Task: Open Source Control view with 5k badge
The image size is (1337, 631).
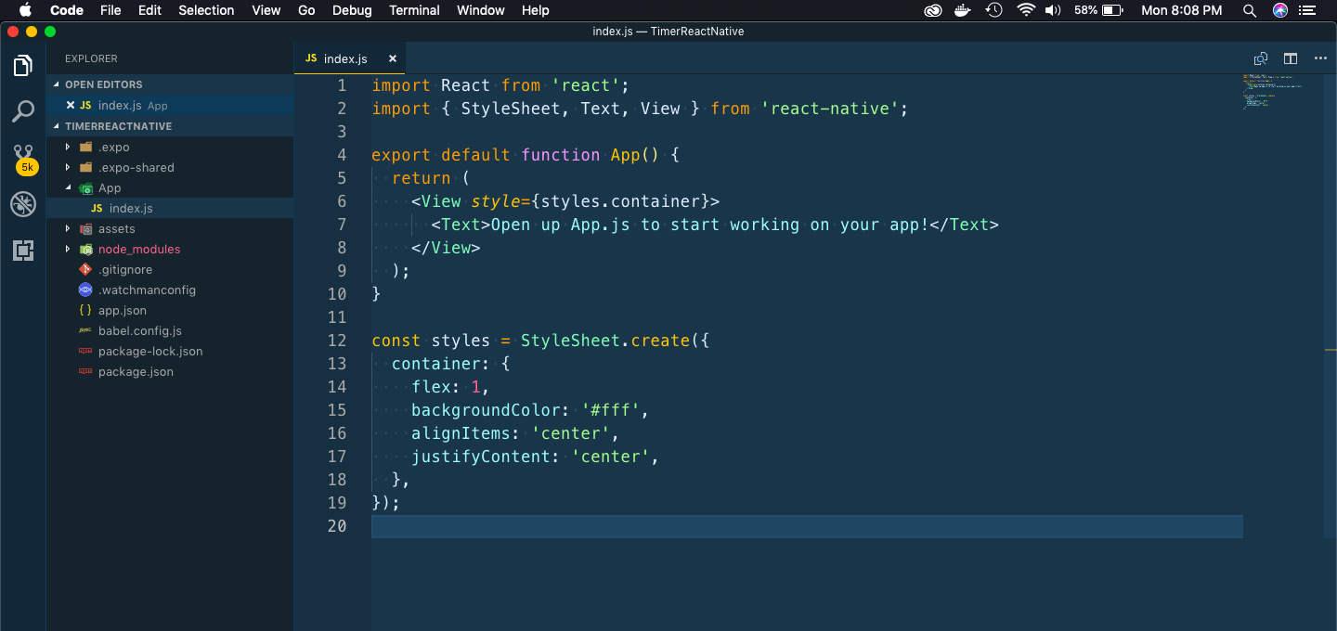Action: tap(24, 159)
